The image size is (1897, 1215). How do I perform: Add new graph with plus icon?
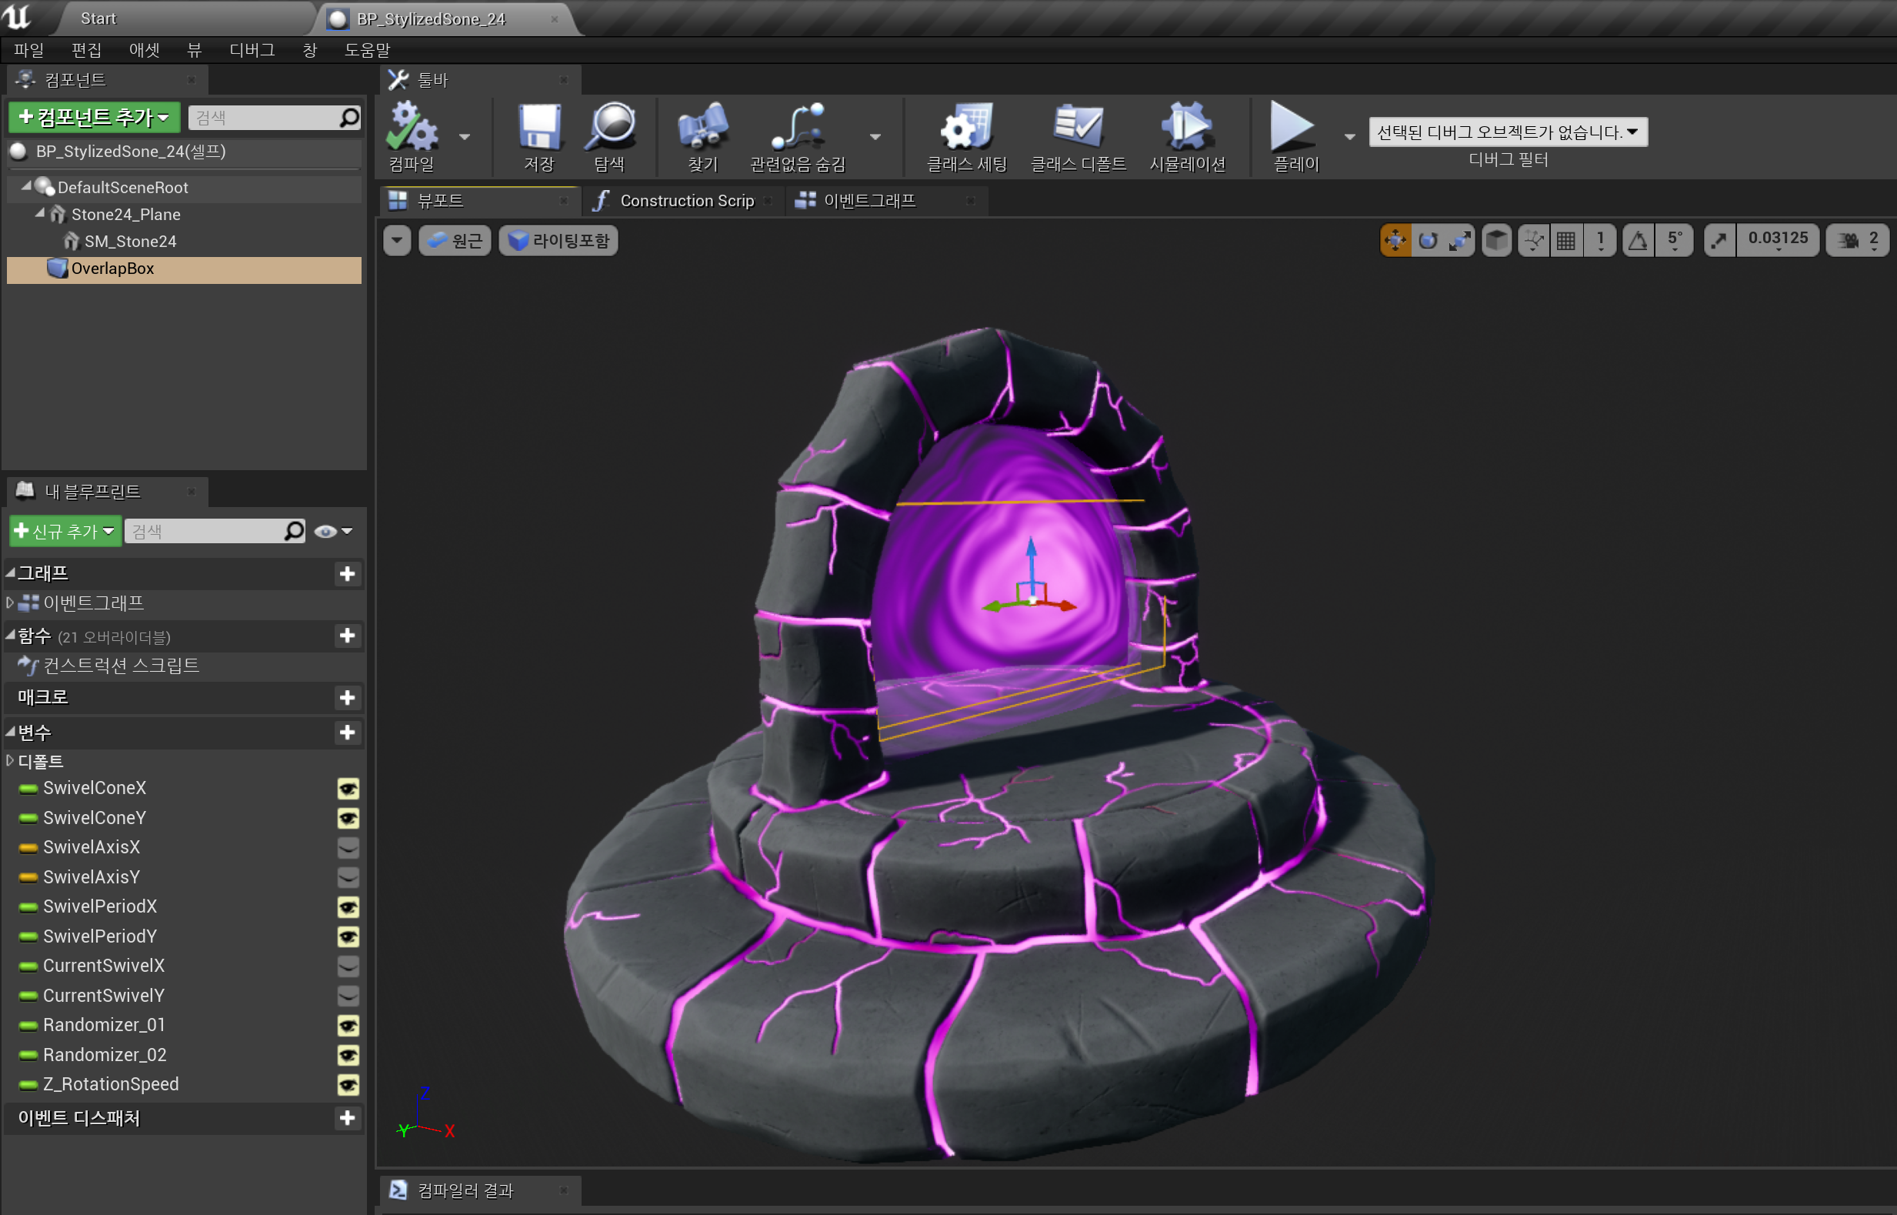click(x=347, y=573)
